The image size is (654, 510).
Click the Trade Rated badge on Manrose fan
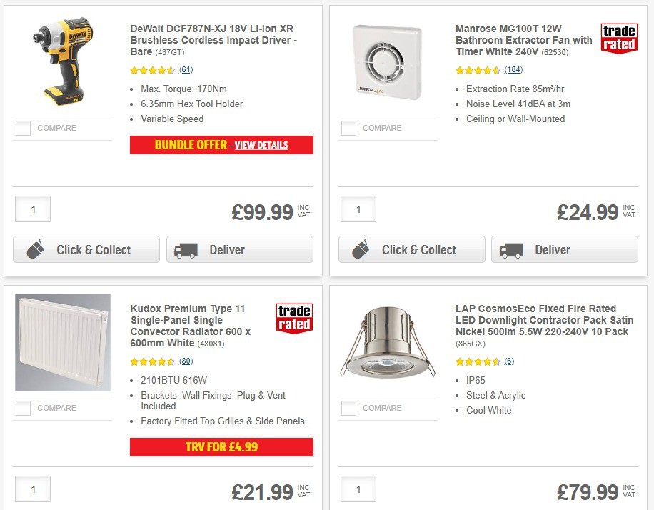coord(618,38)
